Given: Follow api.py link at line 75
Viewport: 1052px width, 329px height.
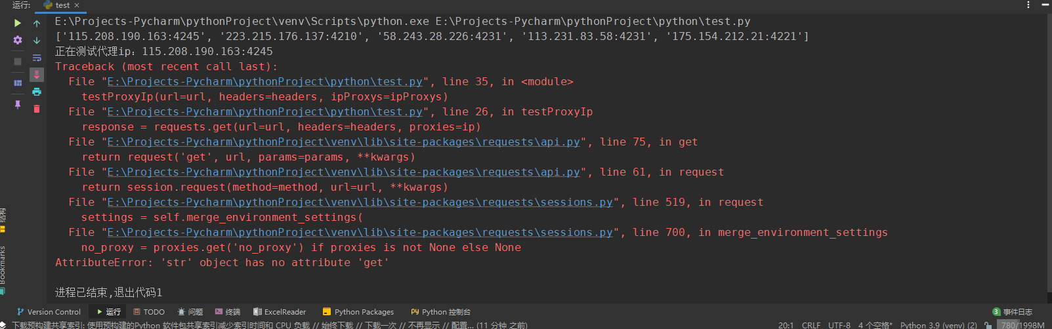Looking at the screenshot, I should 343,142.
